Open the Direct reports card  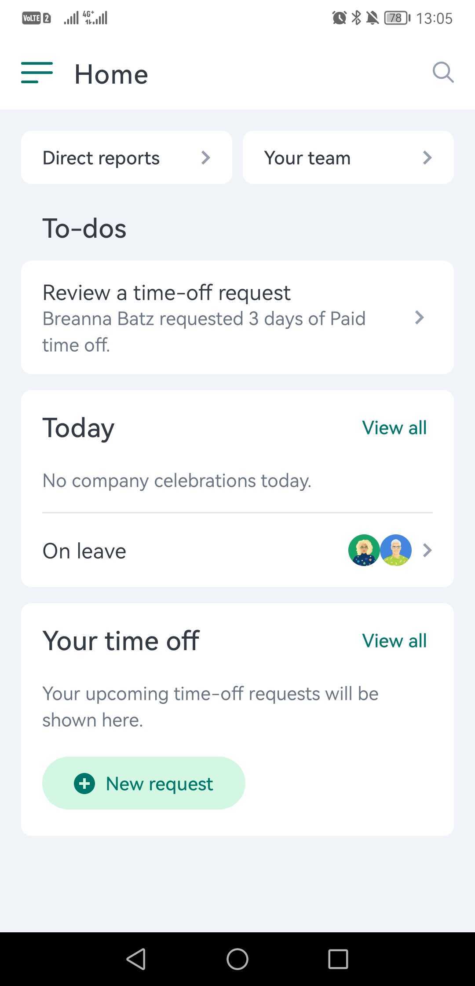[101, 158]
